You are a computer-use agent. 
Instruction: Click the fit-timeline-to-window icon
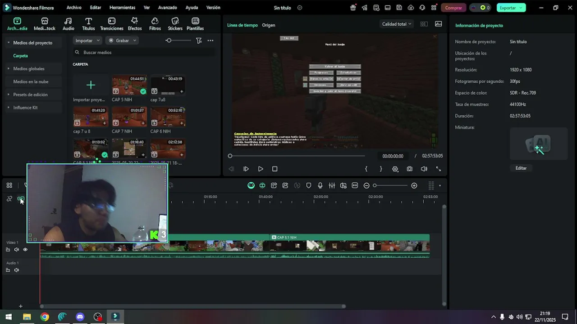pos(355,185)
